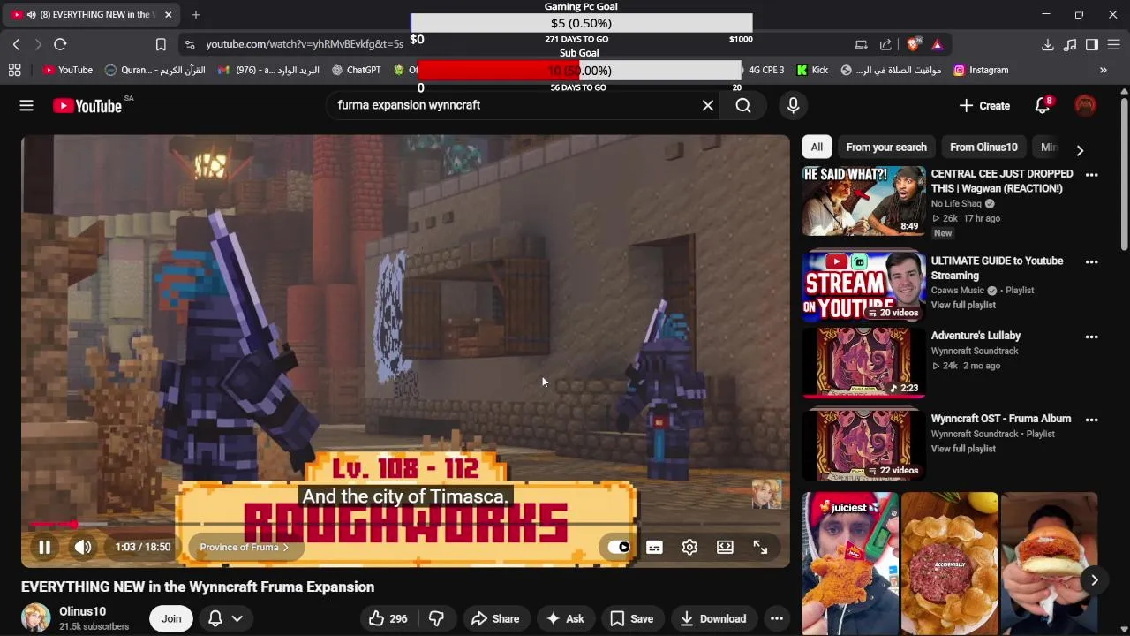This screenshot has width=1130, height=636.
Task: Open options for Adventure's Lullaby video
Action: tap(1091, 337)
